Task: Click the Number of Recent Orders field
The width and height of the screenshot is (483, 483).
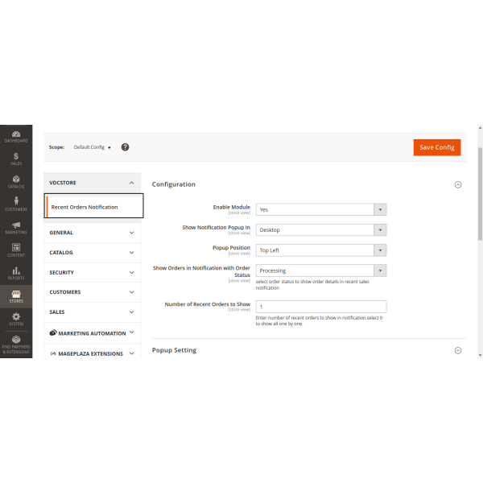Action: [x=320, y=307]
